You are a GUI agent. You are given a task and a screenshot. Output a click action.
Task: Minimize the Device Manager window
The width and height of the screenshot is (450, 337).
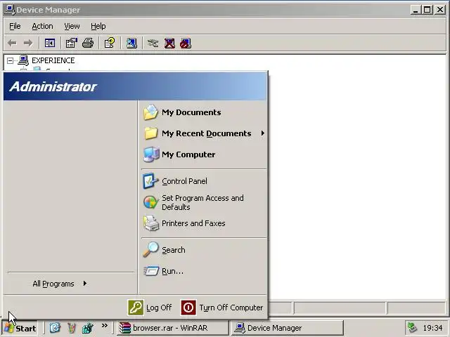(x=415, y=10)
